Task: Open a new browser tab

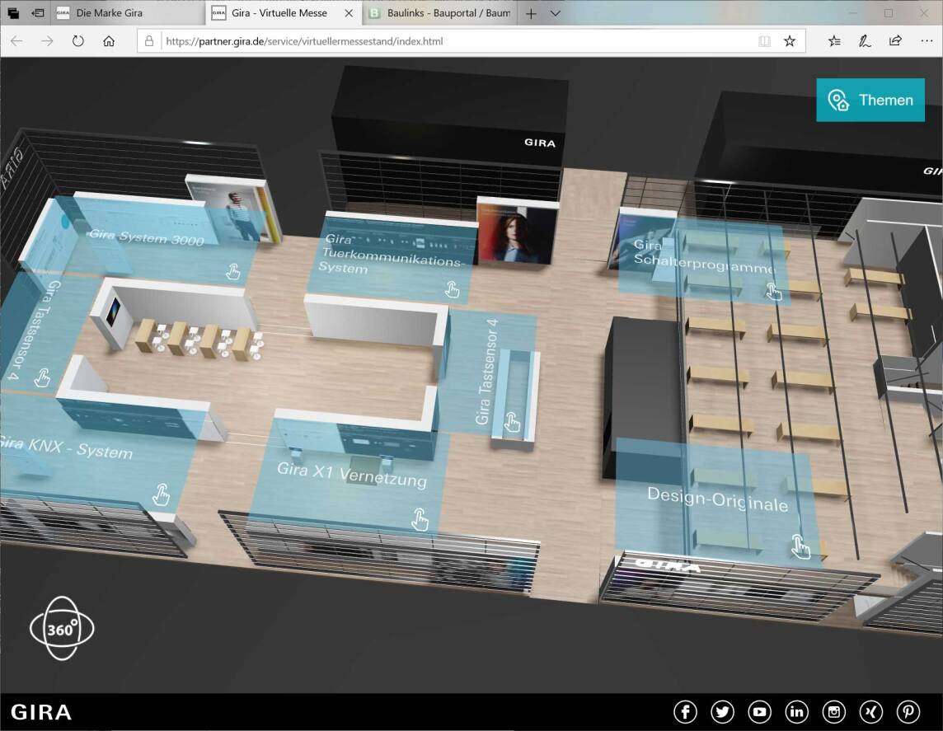Action: pyautogui.click(x=531, y=13)
